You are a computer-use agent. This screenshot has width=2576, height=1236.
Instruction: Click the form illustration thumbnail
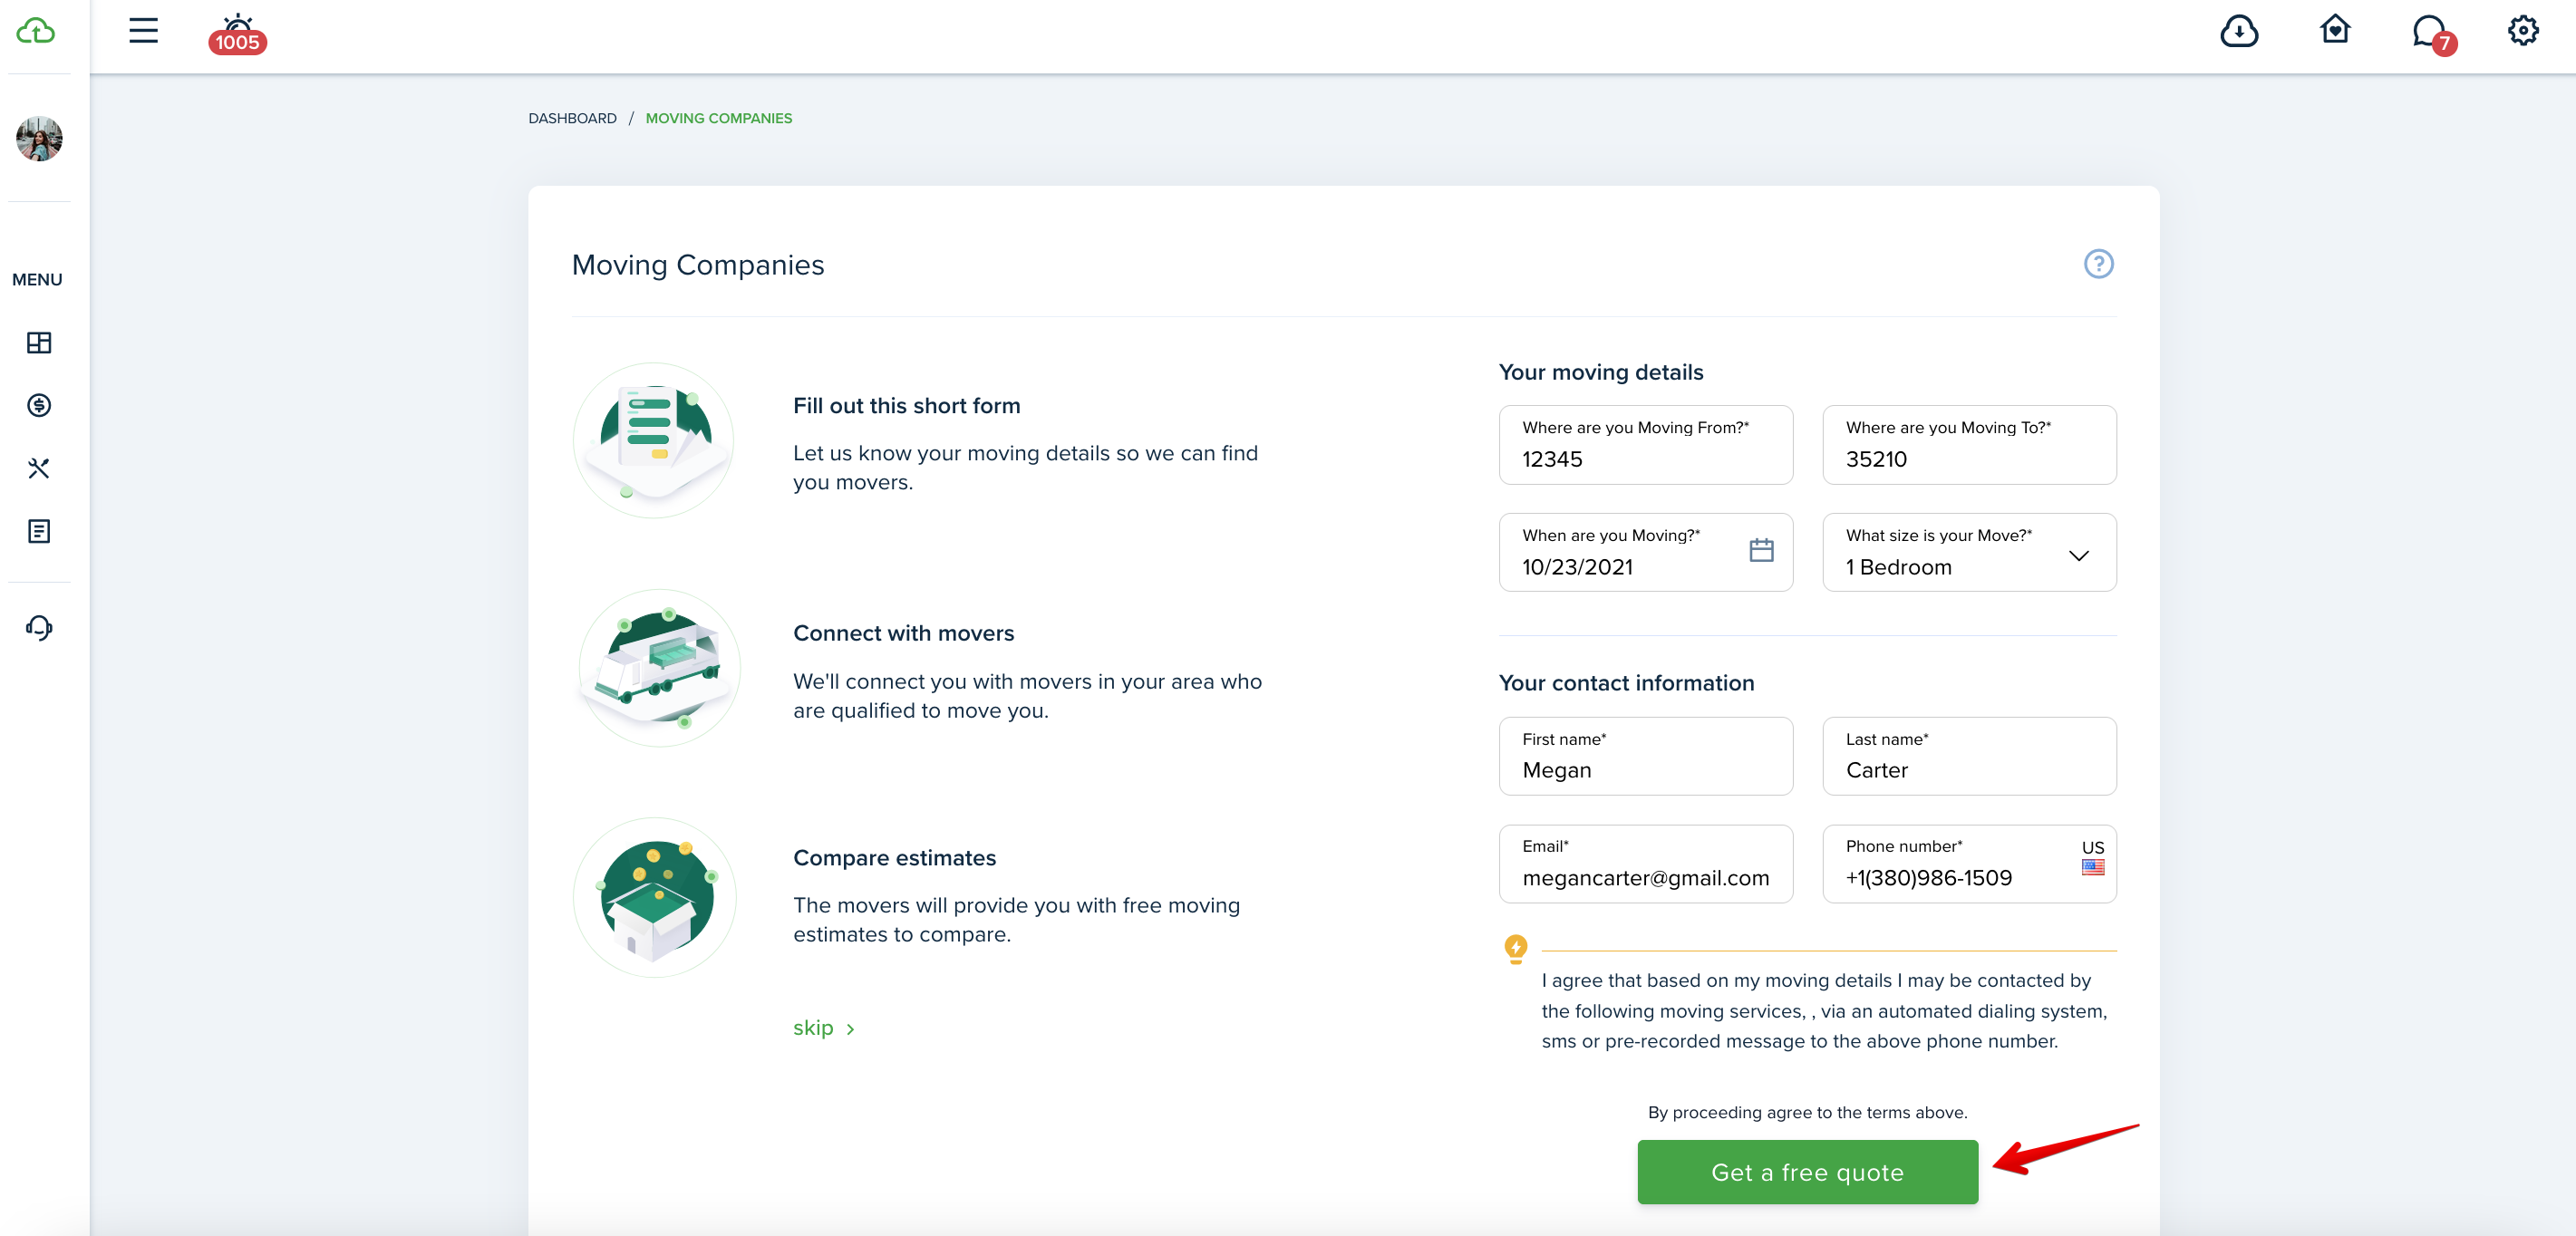point(654,441)
